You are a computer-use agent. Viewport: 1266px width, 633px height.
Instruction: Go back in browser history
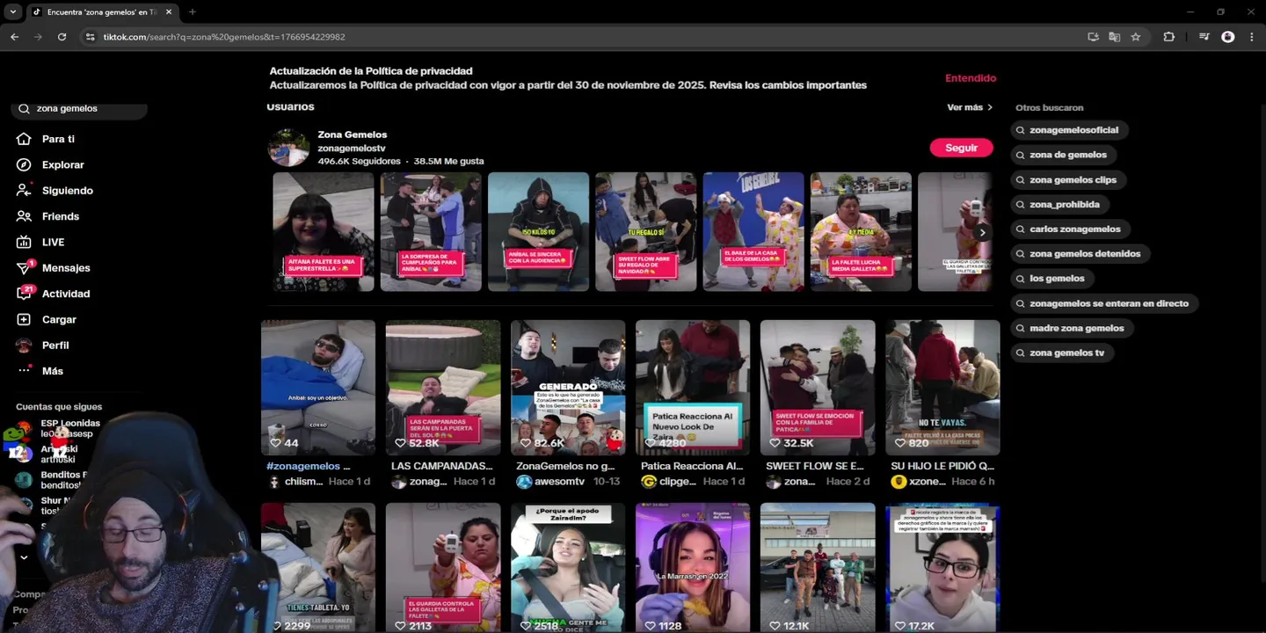pyautogui.click(x=14, y=37)
